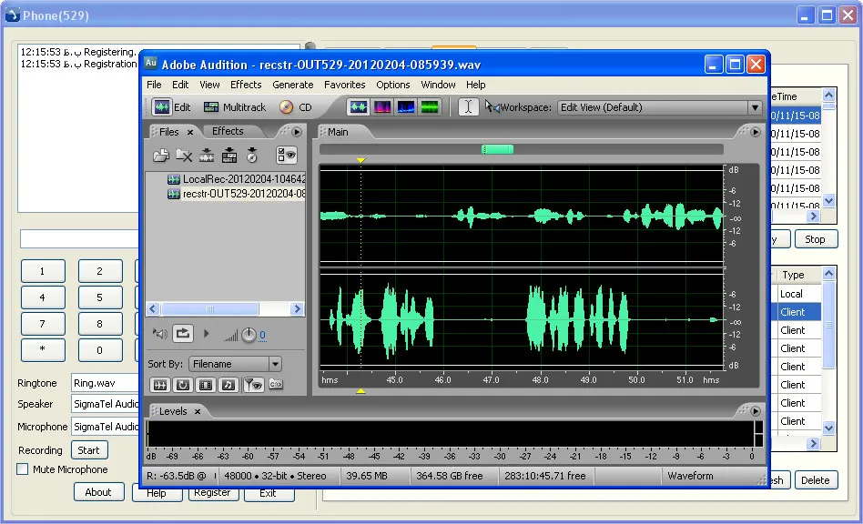Image resolution: width=863 pixels, height=524 pixels.
Task: Close the Files panel tab
Action: (190, 133)
